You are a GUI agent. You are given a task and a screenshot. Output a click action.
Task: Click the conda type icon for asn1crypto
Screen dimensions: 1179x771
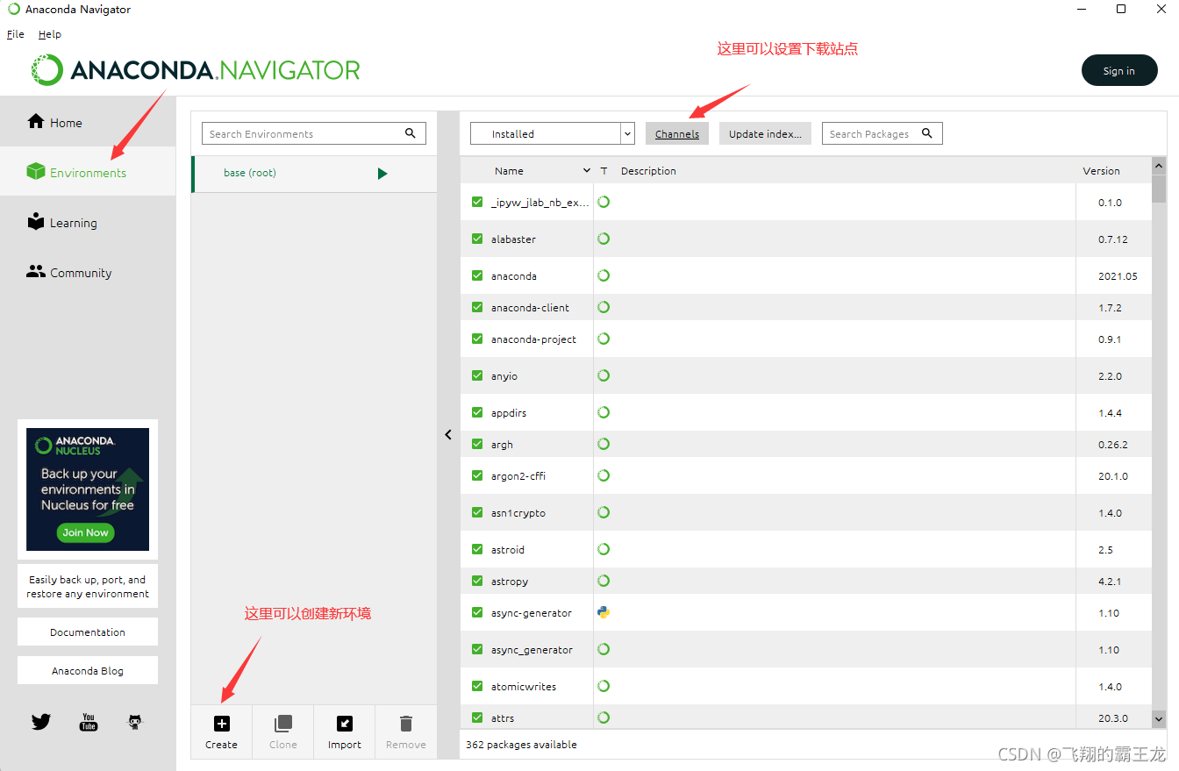604,512
